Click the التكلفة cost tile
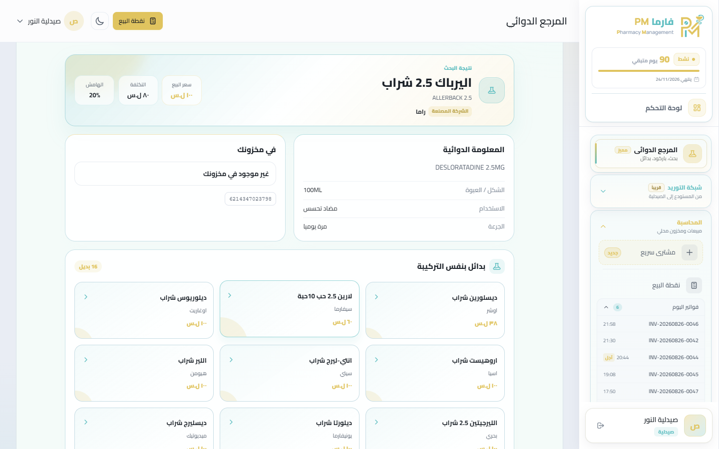 pos(138,90)
